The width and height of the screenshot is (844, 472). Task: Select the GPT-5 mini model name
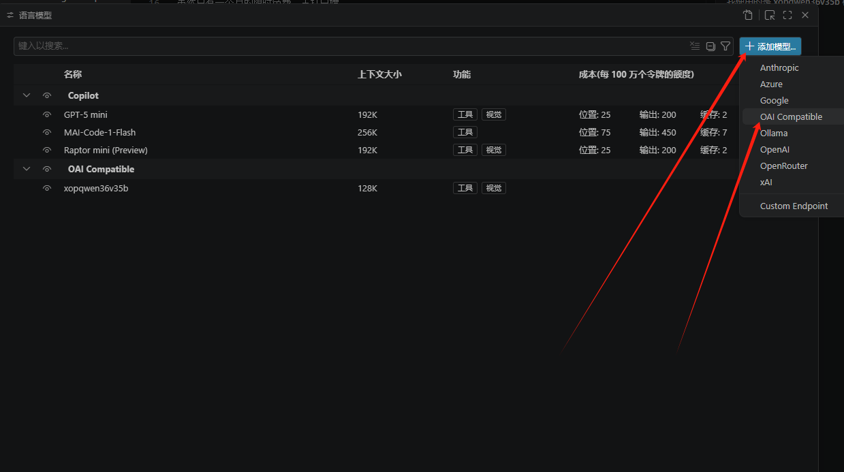click(86, 115)
